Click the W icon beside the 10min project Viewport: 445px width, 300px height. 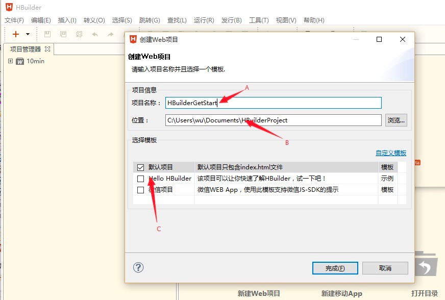pyautogui.click(x=19, y=61)
